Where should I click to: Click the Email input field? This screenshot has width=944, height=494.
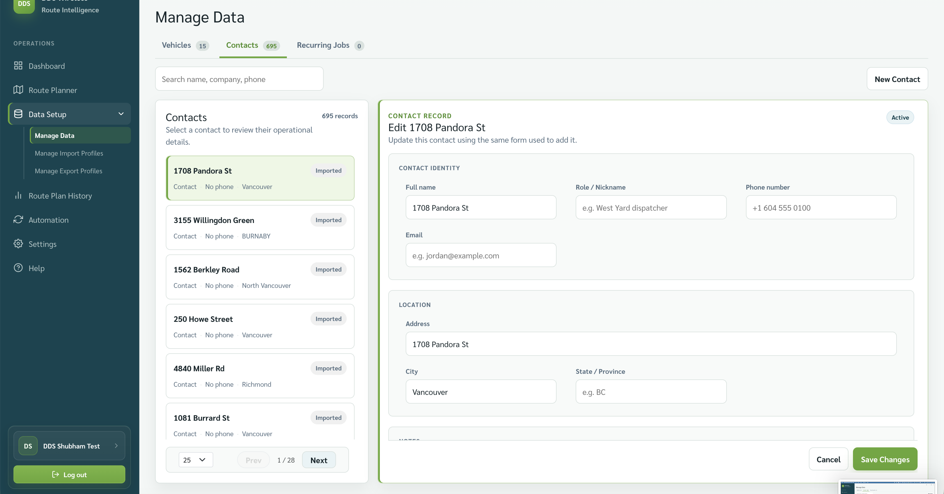tap(481, 255)
